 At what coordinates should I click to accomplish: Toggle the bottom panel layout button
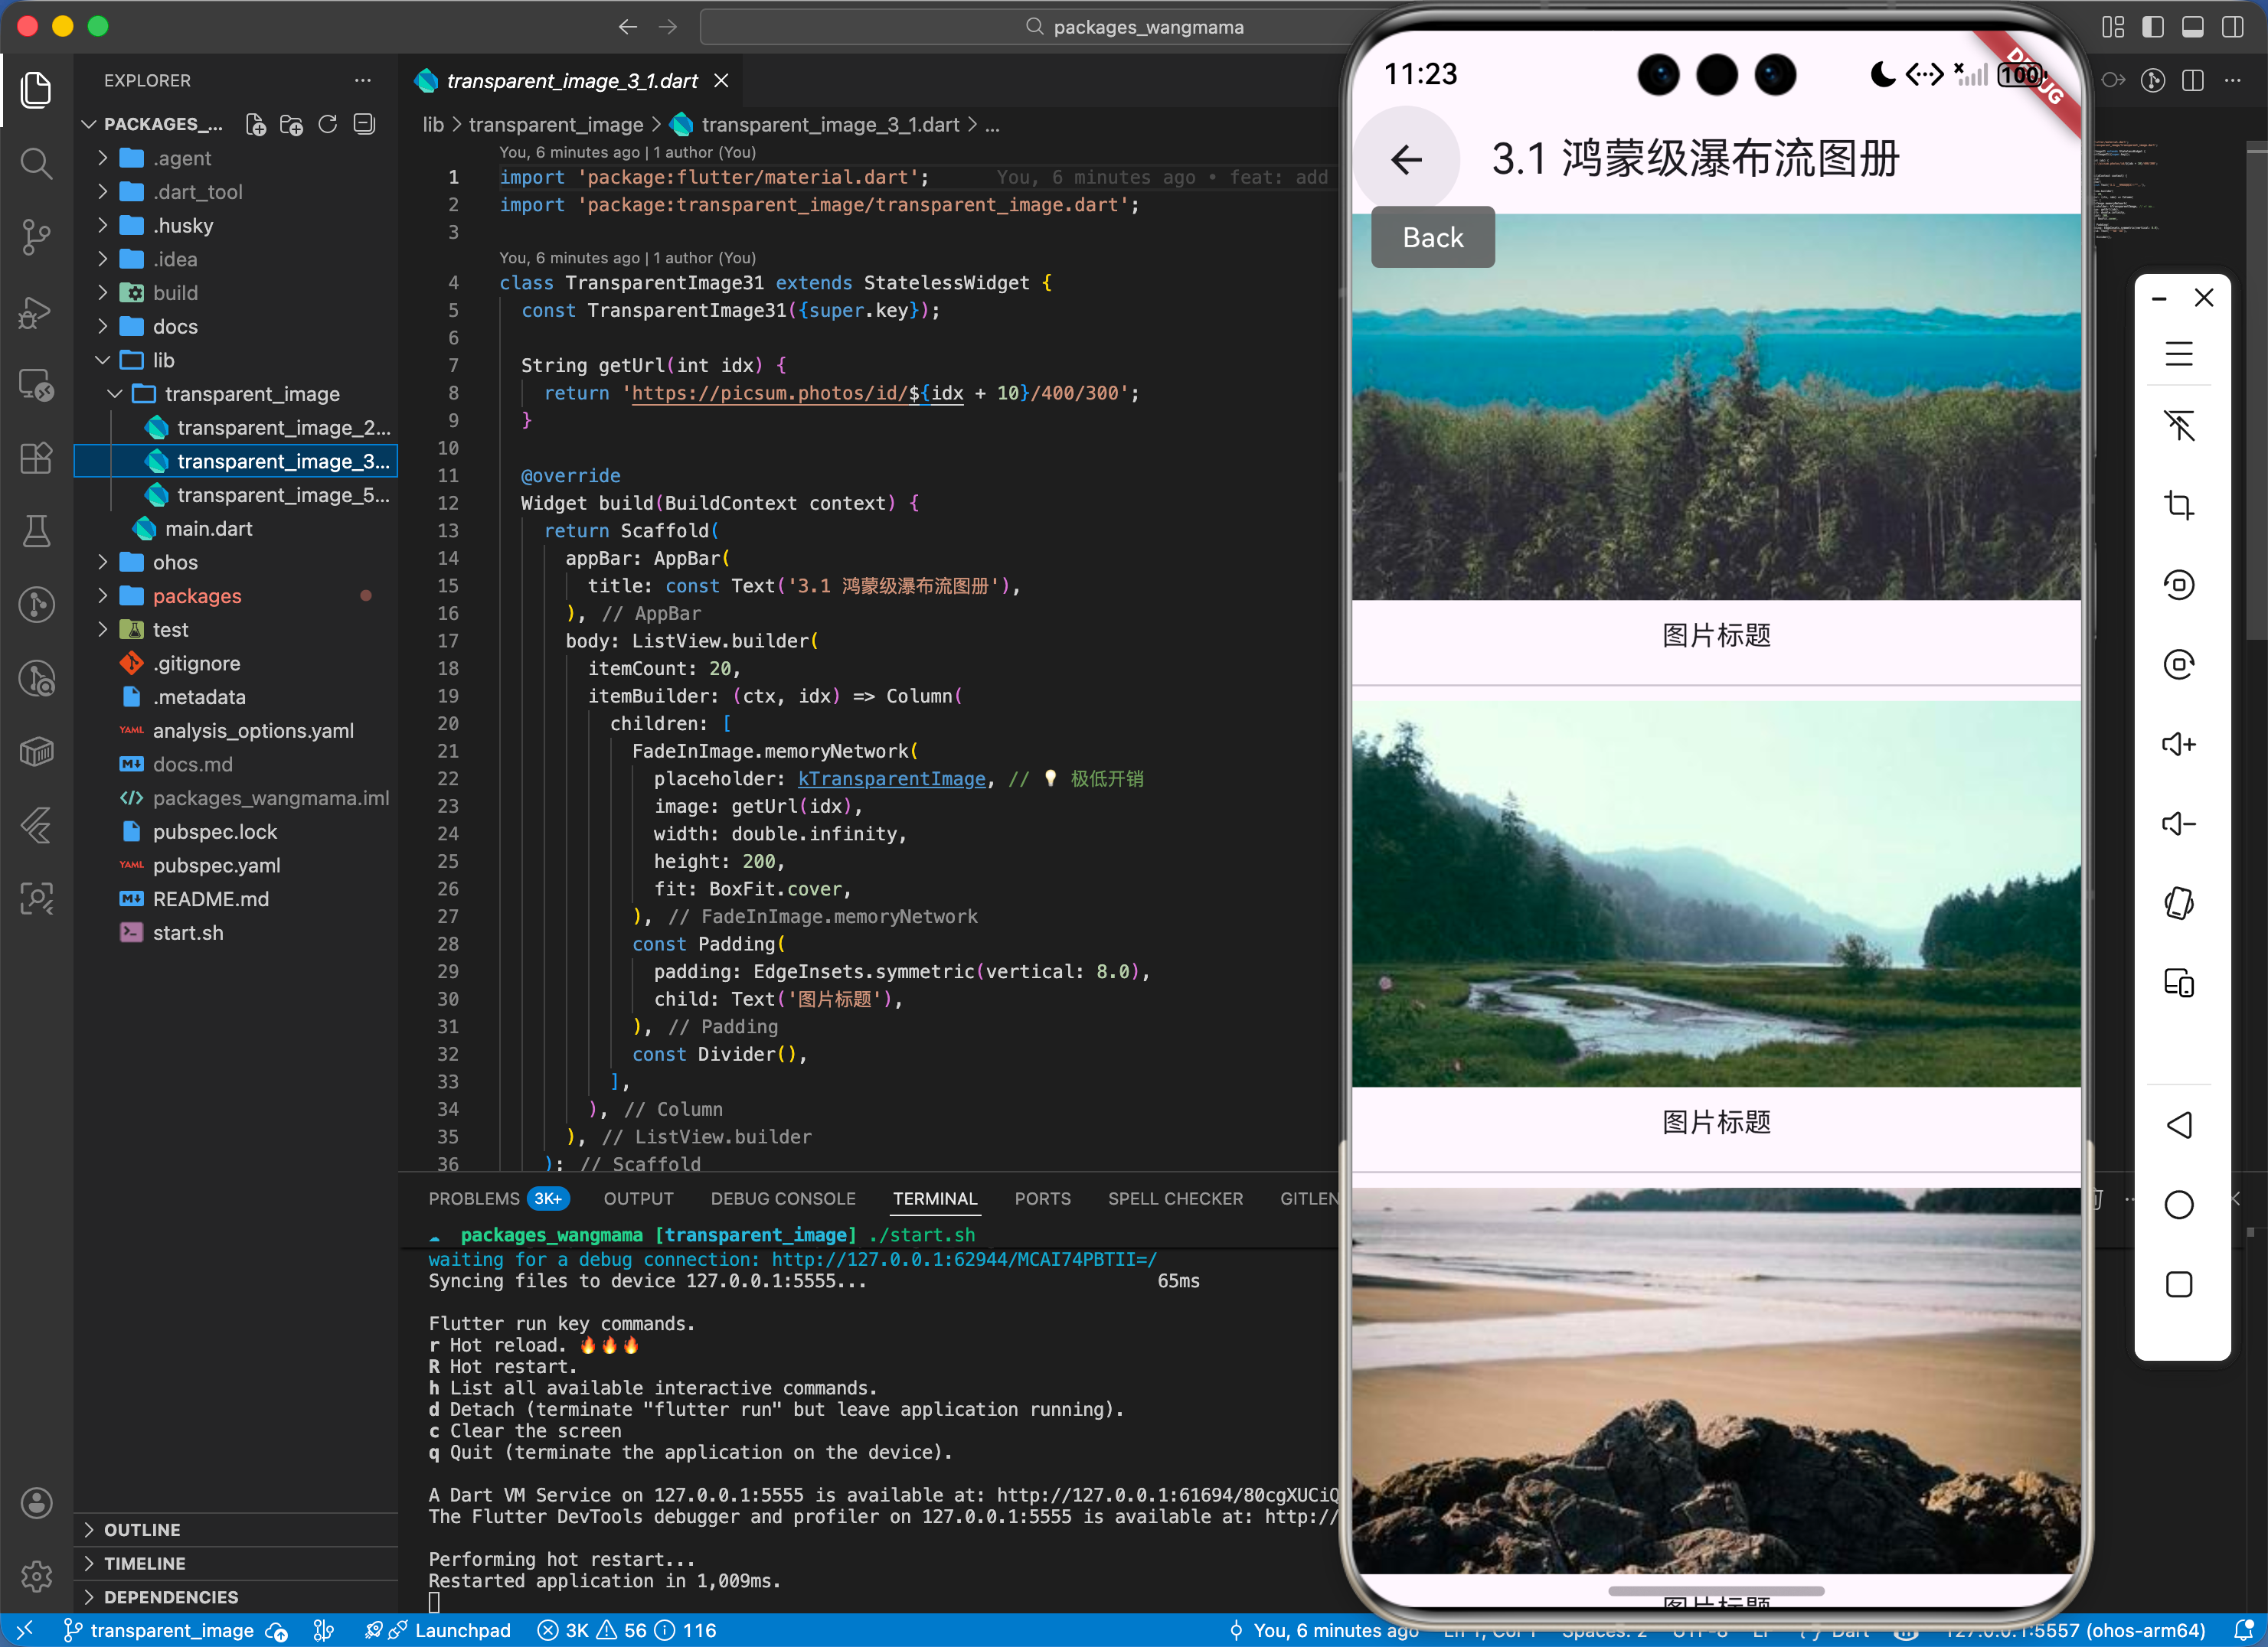pos(2192,27)
